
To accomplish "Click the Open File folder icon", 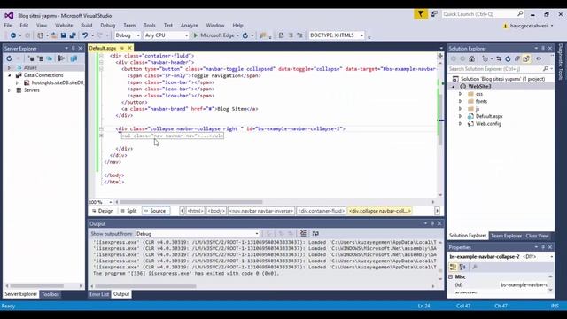I will (54, 35).
